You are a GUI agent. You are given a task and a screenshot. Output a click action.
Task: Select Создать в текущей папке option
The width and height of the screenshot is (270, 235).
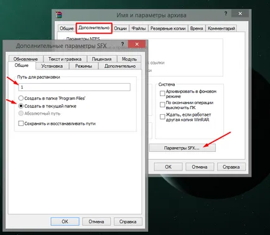(47, 106)
